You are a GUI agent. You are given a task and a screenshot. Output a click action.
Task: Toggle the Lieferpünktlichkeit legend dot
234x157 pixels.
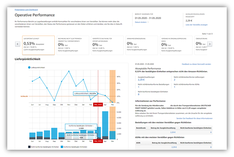[x=29, y=67]
